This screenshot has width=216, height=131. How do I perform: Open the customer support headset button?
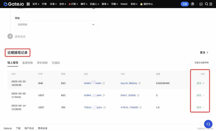point(208,124)
